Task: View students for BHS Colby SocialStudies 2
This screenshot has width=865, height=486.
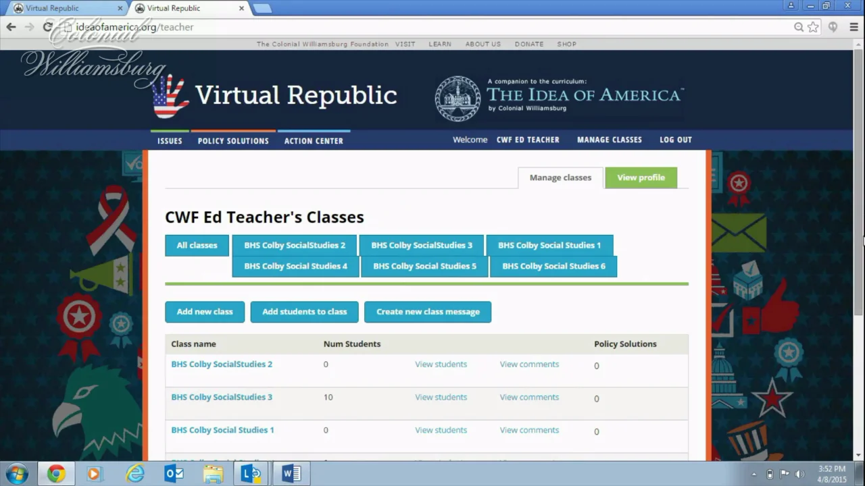Action: pos(441,364)
